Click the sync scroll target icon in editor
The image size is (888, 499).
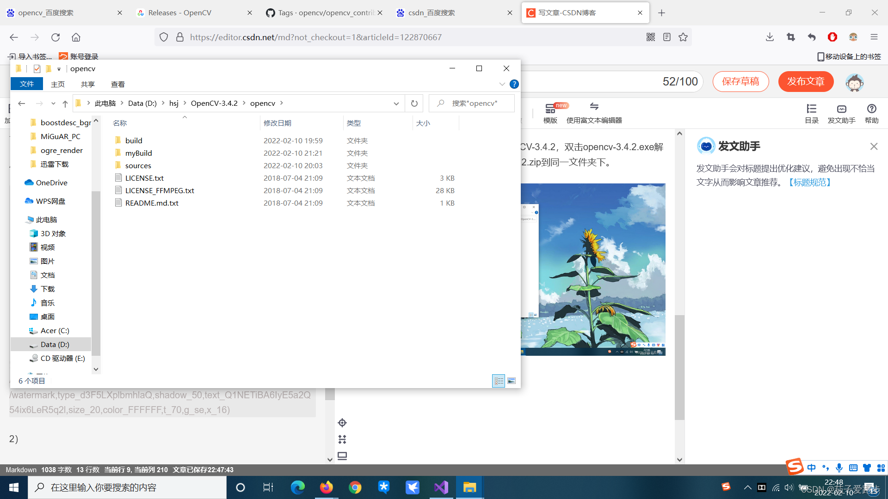click(342, 423)
